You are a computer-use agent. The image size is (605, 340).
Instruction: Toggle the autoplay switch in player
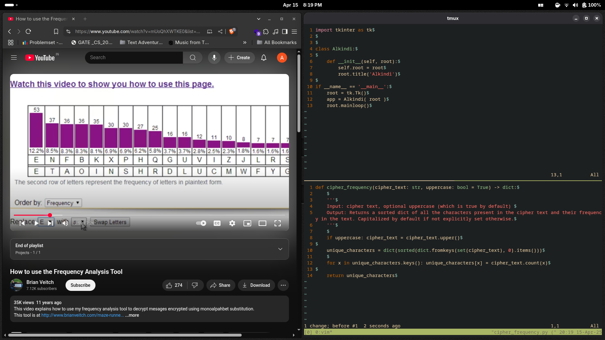pyautogui.click(x=201, y=223)
